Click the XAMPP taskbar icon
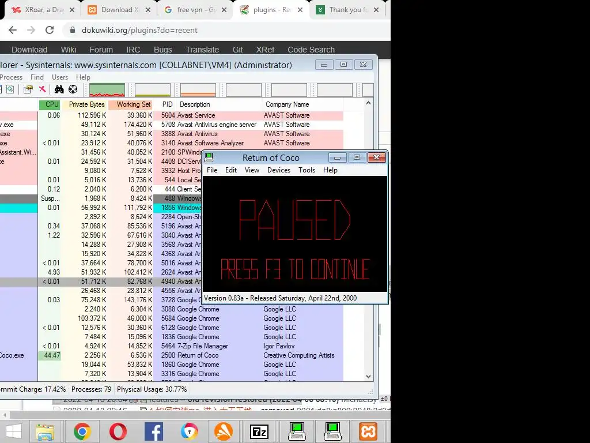This screenshot has width=590, height=443. pyautogui.click(x=368, y=431)
